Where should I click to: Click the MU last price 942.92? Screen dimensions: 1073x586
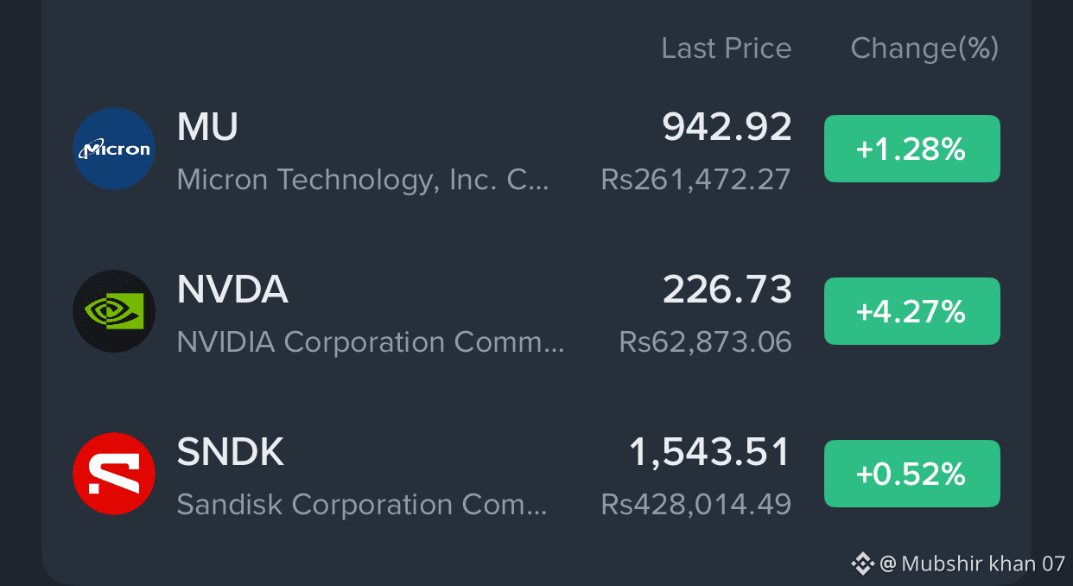[727, 128]
